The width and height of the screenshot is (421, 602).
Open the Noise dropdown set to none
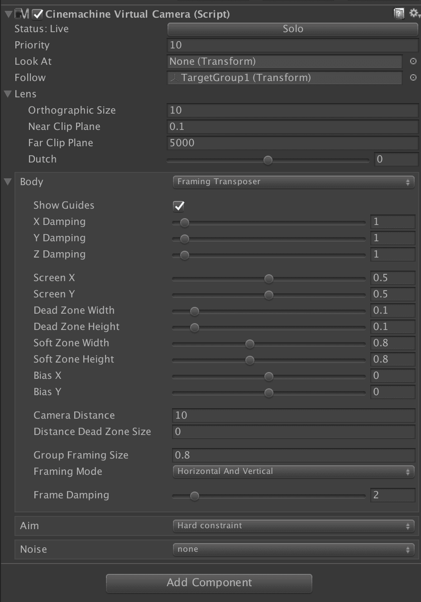(293, 549)
